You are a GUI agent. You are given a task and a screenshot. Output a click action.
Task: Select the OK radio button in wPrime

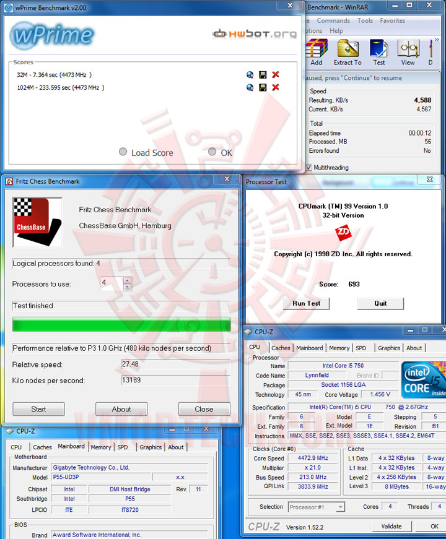tap(212, 151)
